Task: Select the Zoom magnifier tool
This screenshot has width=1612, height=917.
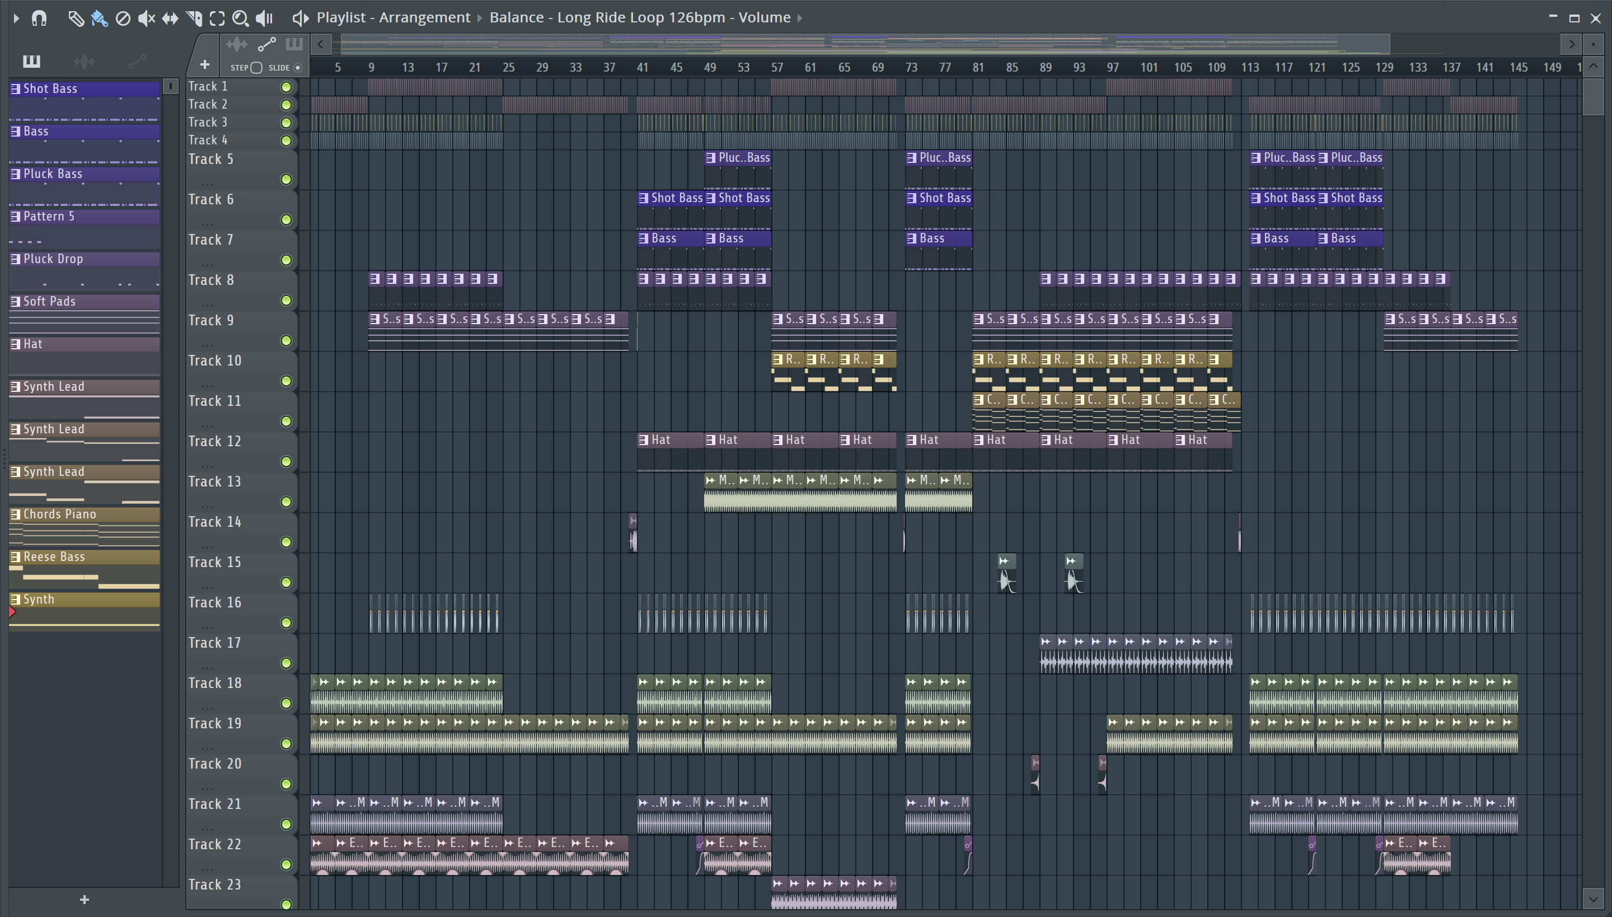Action: (240, 18)
